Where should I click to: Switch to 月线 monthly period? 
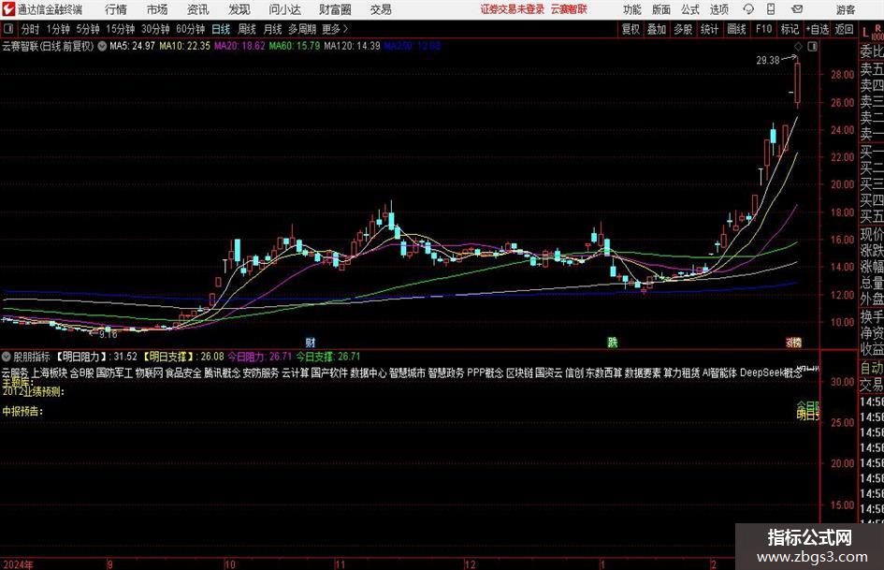[272, 29]
